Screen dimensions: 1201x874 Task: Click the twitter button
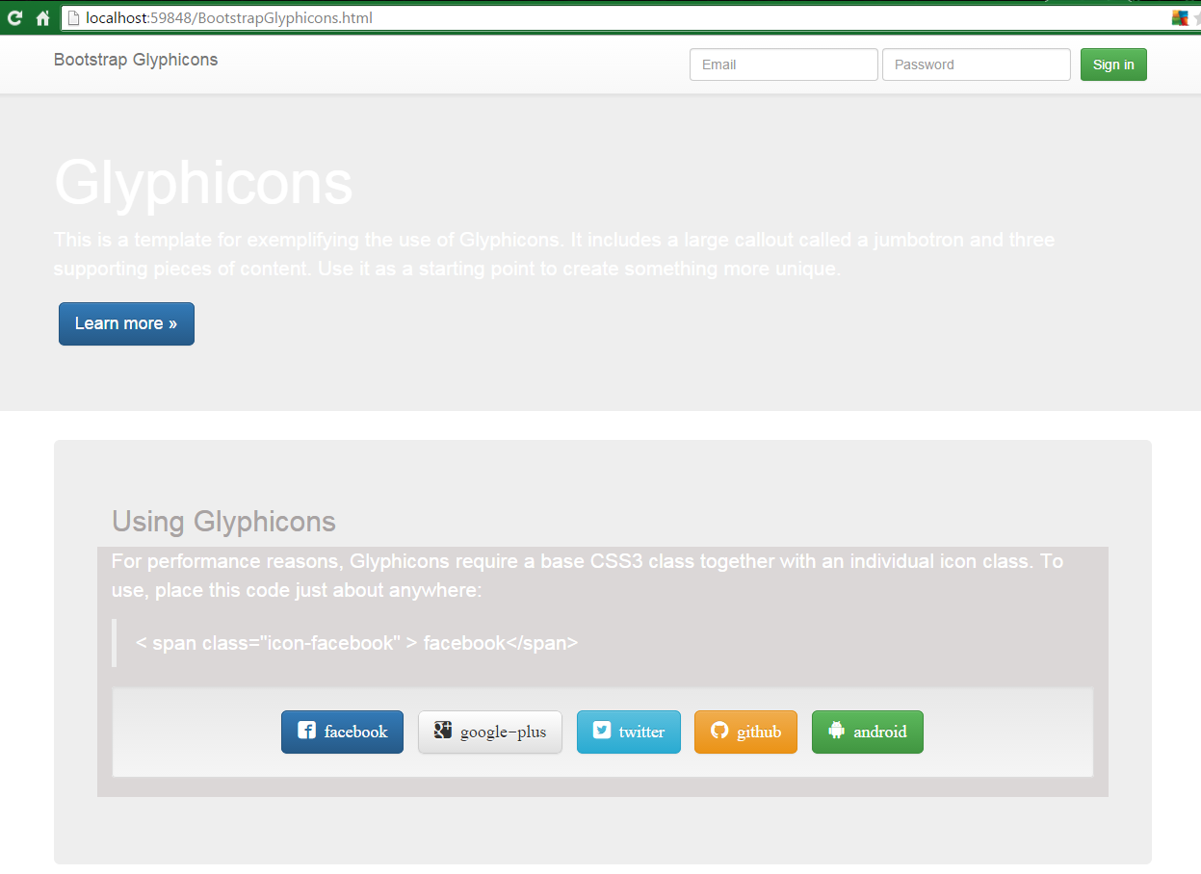tap(628, 732)
